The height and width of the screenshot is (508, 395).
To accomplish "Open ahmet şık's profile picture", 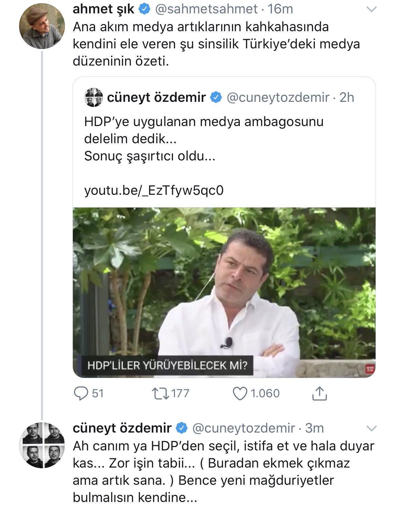I will (42, 26).
